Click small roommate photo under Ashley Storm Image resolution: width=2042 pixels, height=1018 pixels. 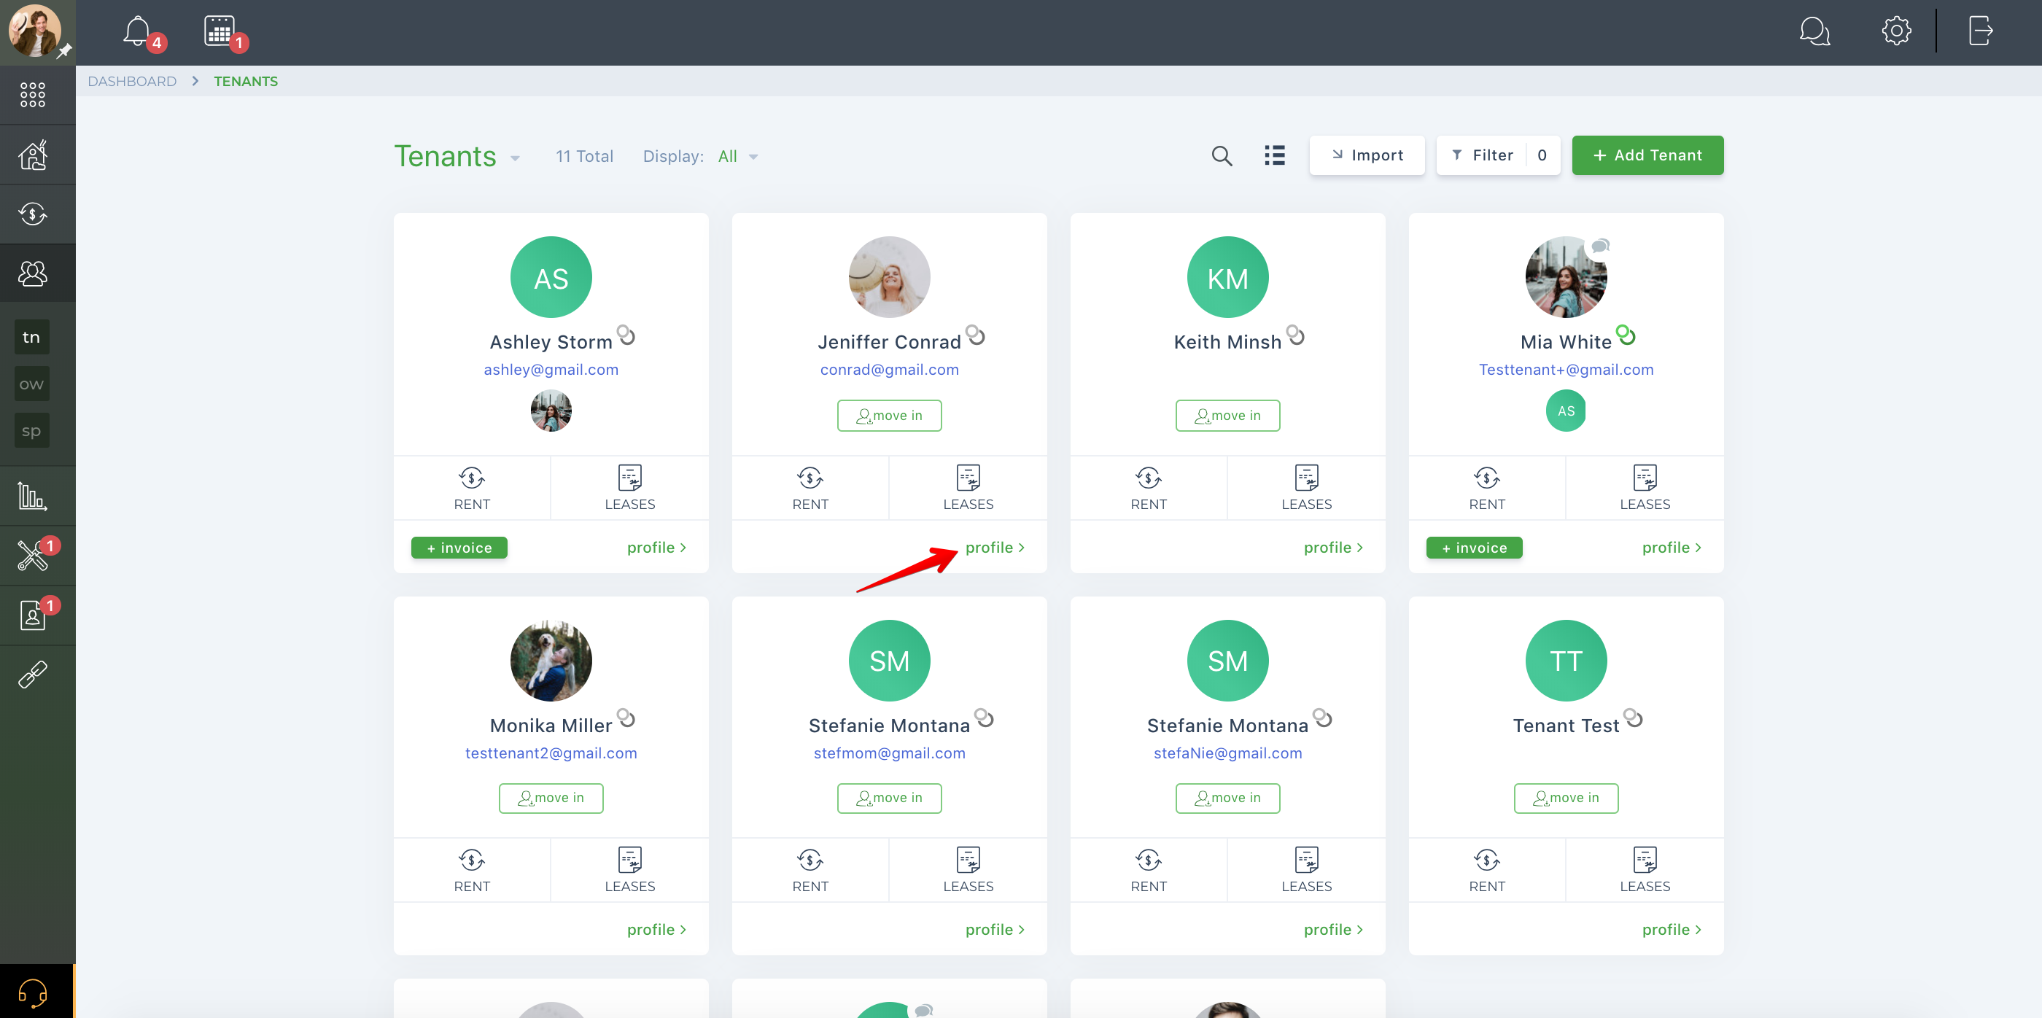tap(551, 411)
